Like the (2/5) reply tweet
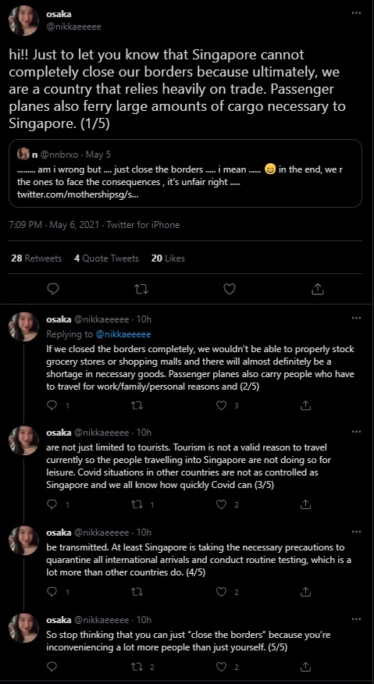The image size is (374, 684). (x=222, y=405)
